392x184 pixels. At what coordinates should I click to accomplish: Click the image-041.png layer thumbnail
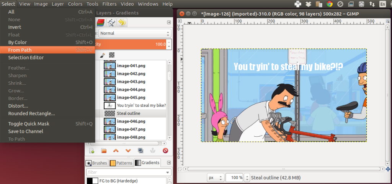click(109, 66)
